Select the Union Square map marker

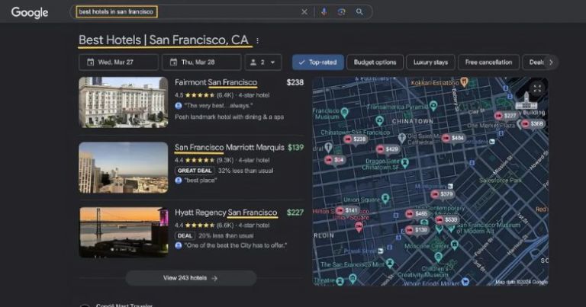385,198
